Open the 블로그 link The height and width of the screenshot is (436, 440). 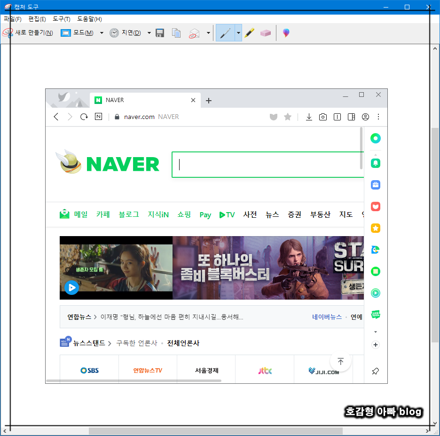[x=129, y=214]
